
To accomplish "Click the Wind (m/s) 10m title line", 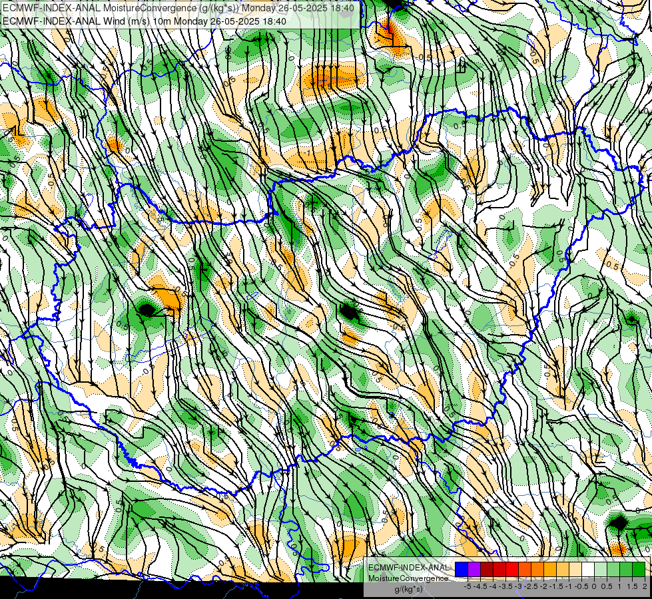I will 145,21.
